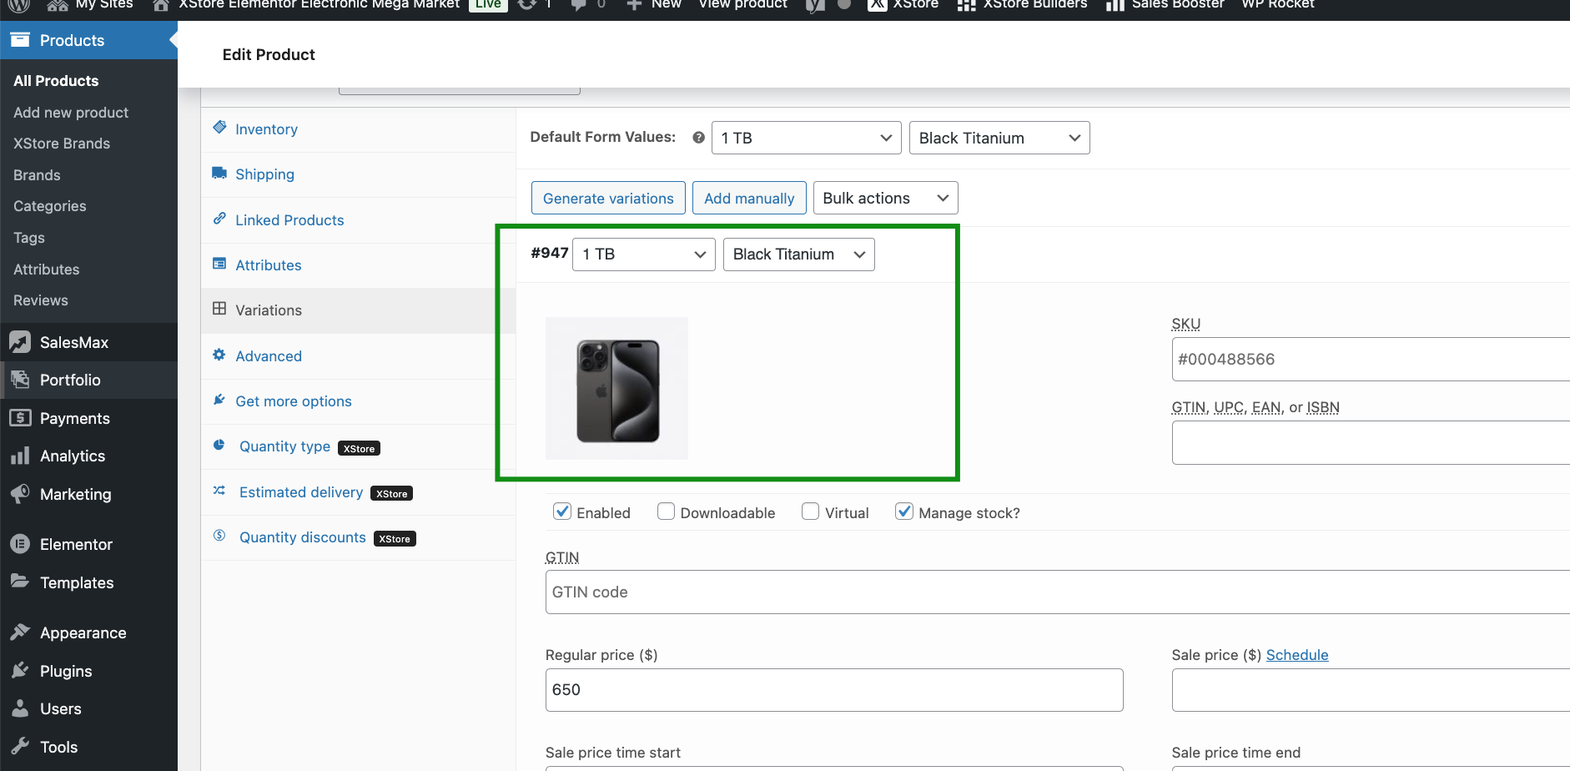Image resolution: width=1570 pixels, height=771 pixels.
Task: Click the Attributes list icon
Action: (219, 264)
